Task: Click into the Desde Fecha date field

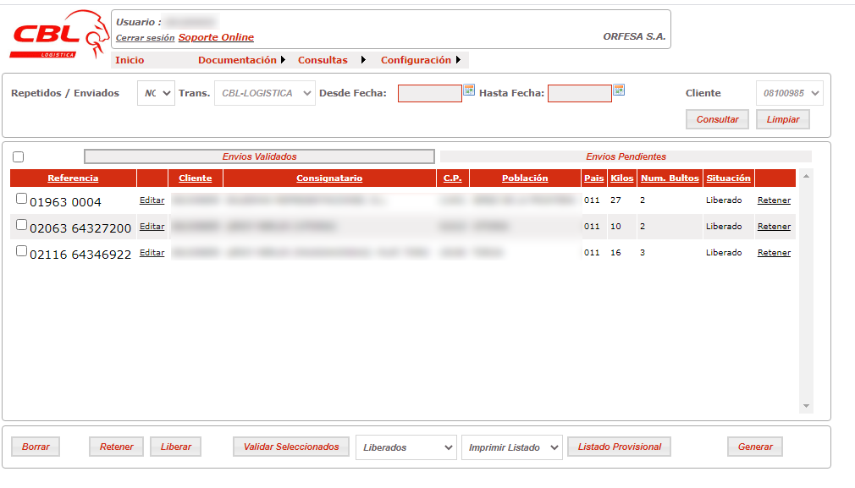Action: tap(429, 93)
